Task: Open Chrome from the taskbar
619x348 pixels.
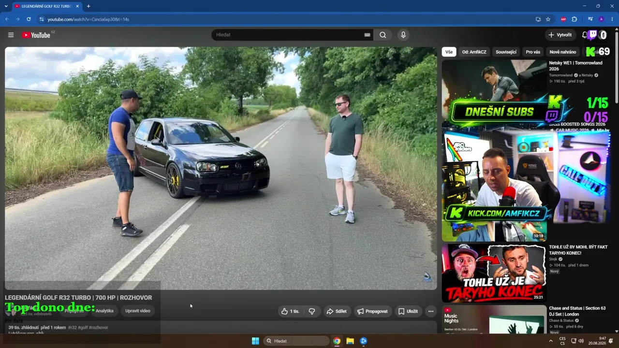Action: [x=337, y=341]
